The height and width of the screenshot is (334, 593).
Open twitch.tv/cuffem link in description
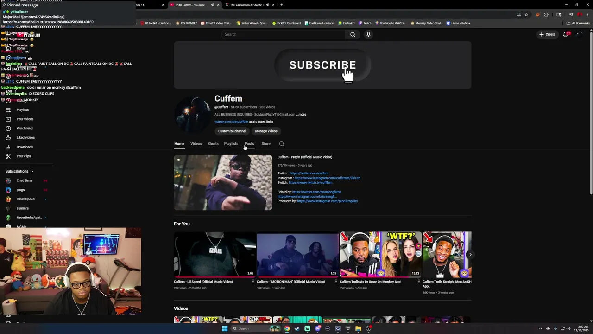pyautogui.click(x=310, y=183)
